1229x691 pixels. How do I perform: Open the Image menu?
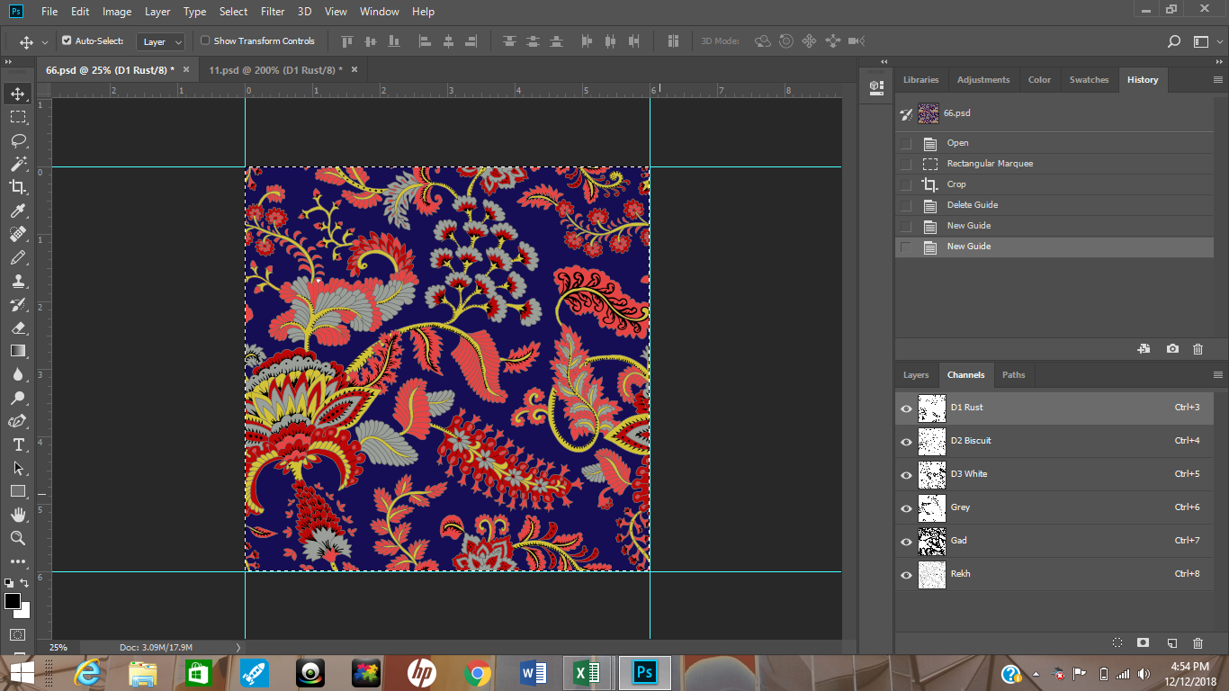117,12
